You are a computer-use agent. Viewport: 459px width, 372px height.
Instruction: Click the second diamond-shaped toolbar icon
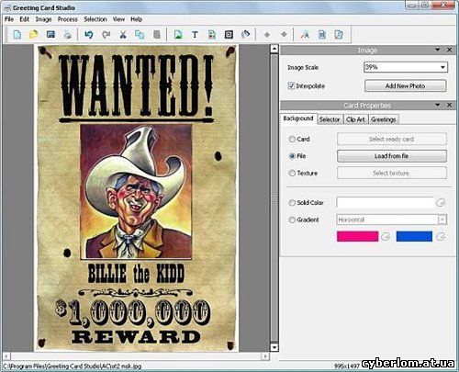(x=284, y=35)
